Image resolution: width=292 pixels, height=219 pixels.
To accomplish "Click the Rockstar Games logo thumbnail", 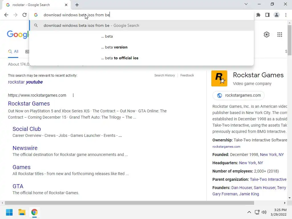I will point(219,78).
